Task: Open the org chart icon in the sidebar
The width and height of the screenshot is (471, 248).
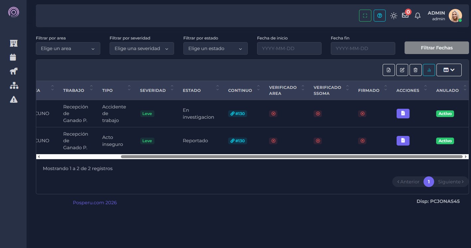Action: tap(14, 85)
